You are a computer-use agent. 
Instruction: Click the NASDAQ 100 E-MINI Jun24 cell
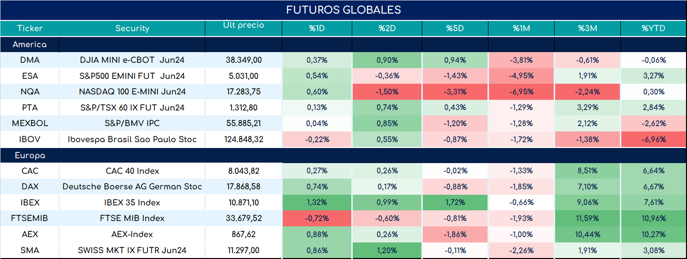coord(132,92)
